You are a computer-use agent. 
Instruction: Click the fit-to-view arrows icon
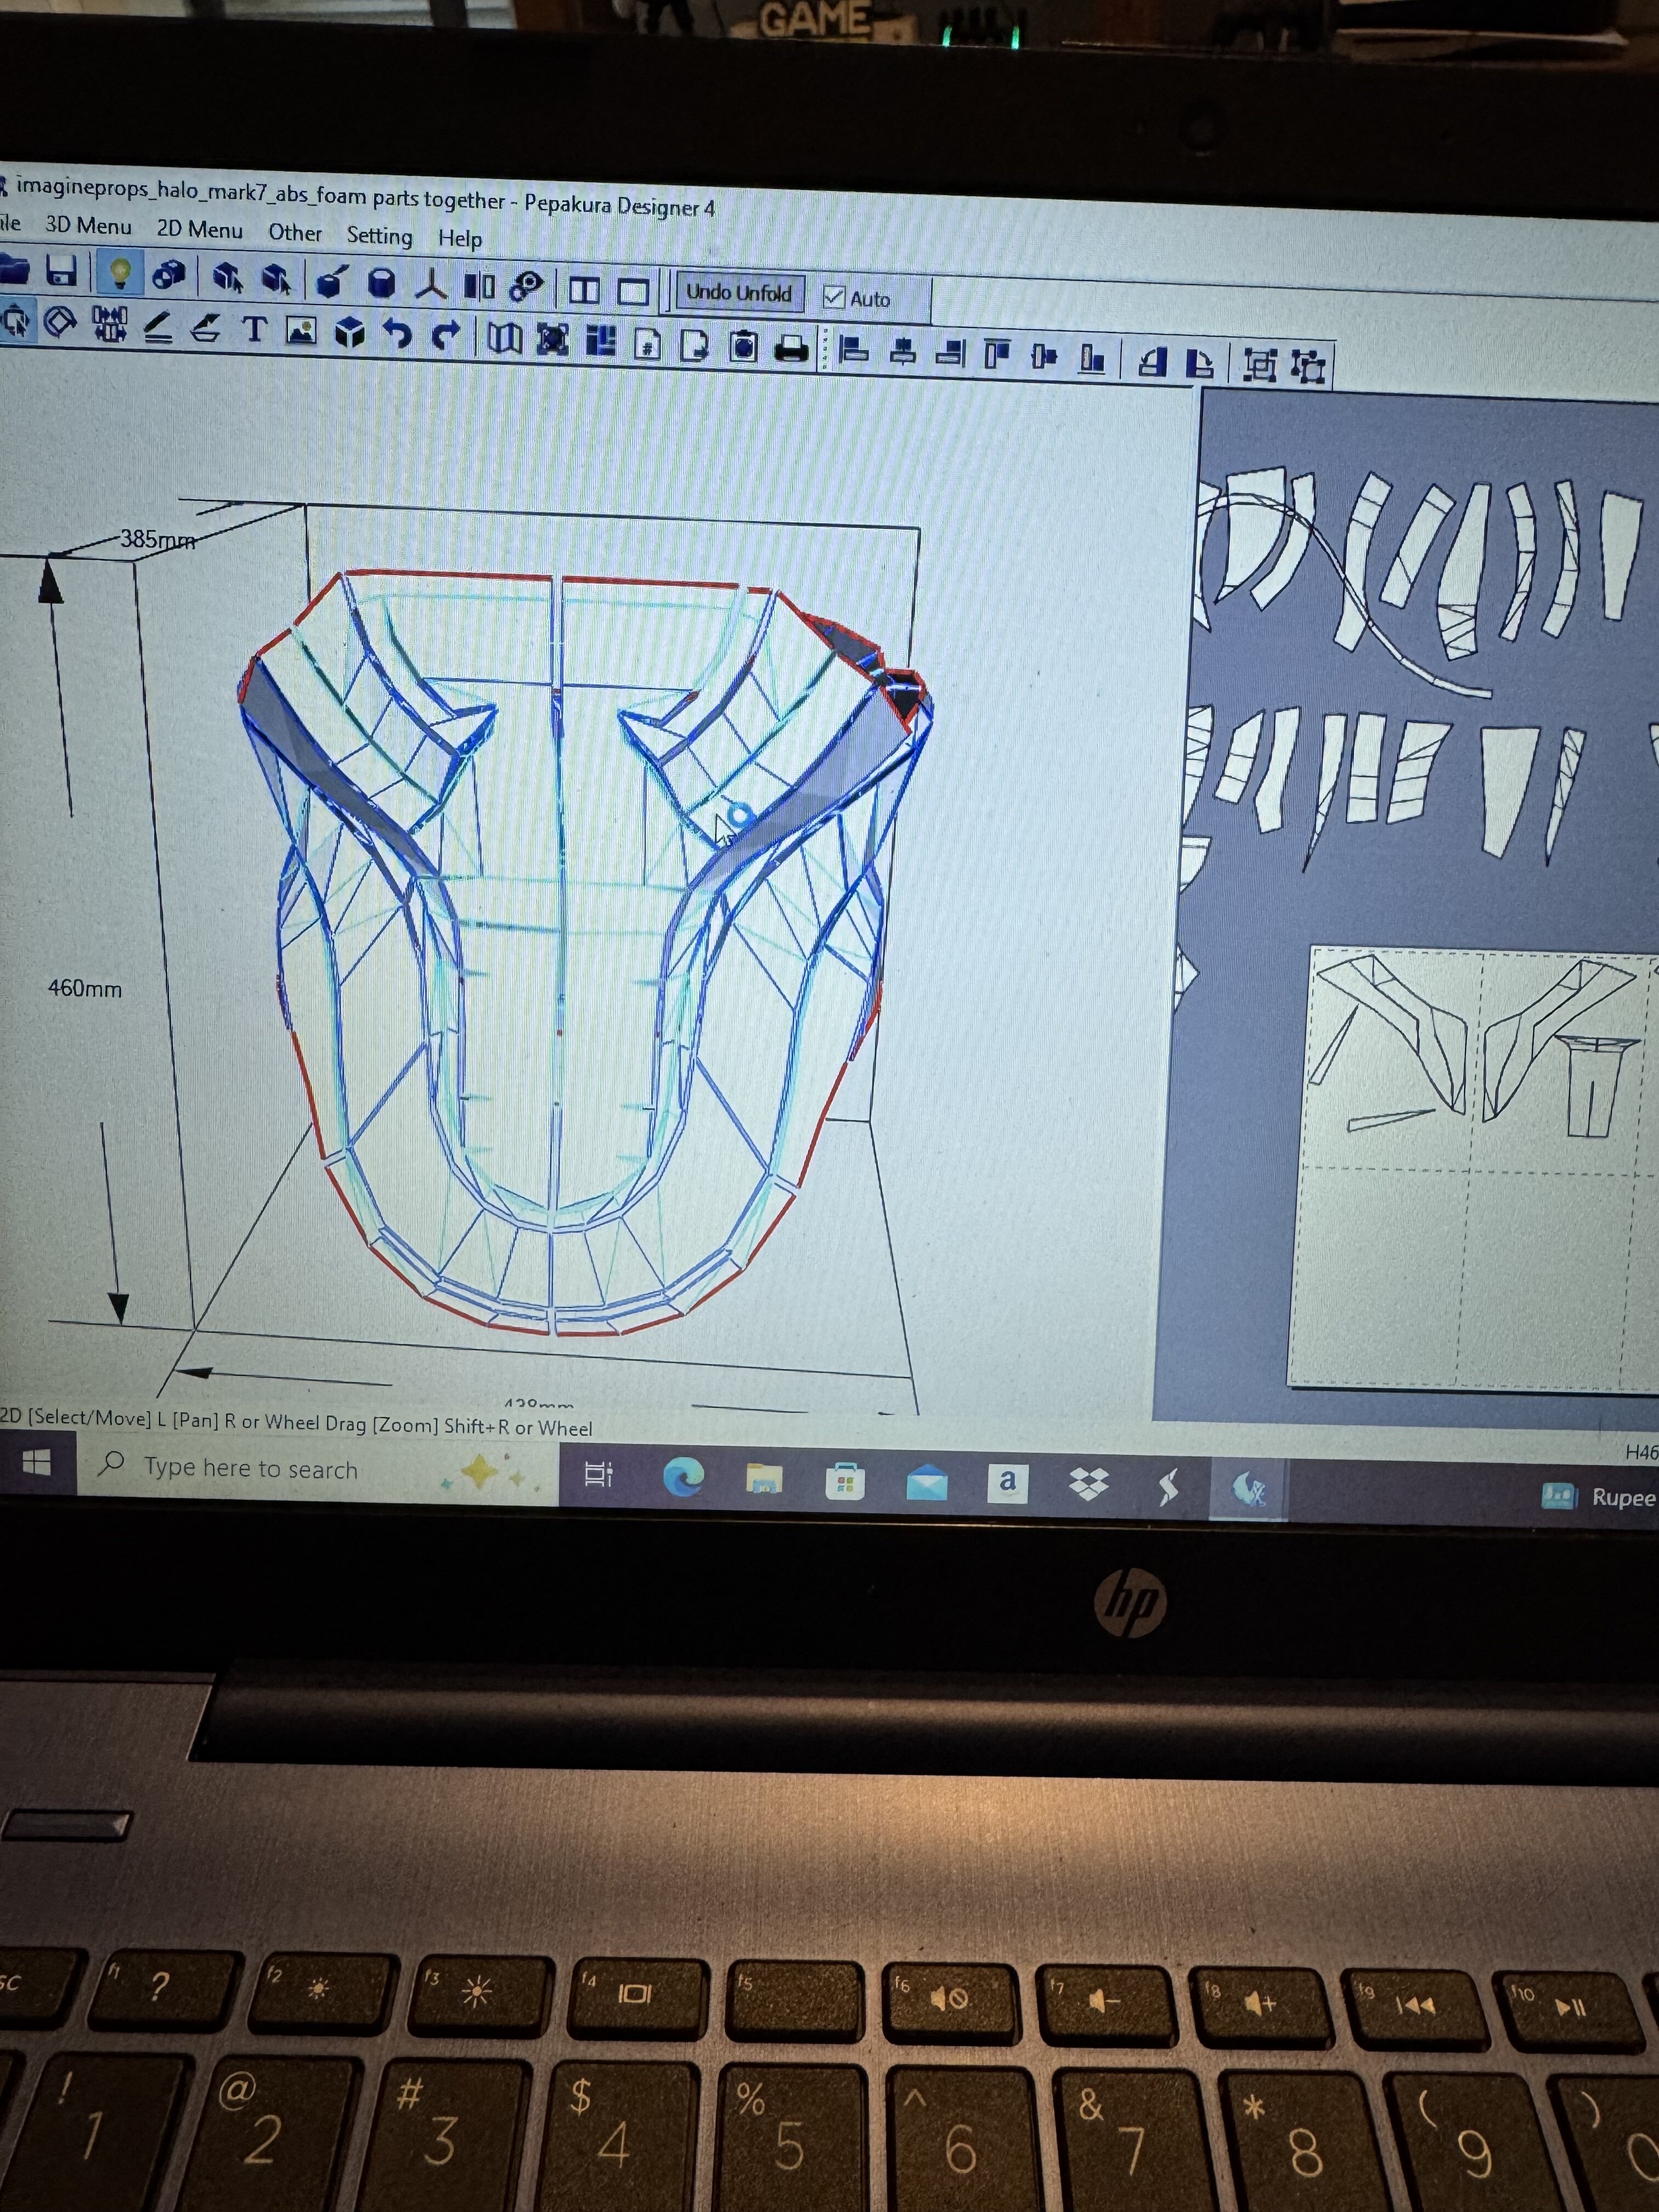point(552,340)
